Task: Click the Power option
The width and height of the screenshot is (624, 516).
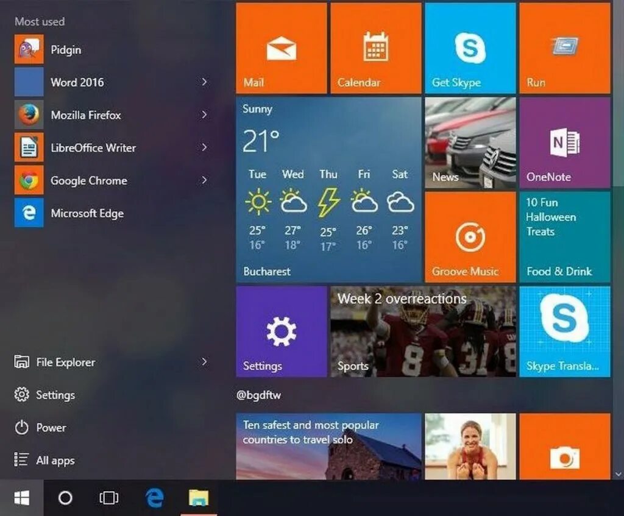Action: coord(49,428)
